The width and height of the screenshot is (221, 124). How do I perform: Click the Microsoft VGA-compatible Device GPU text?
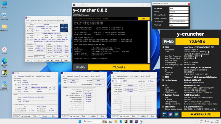(200, 77)
